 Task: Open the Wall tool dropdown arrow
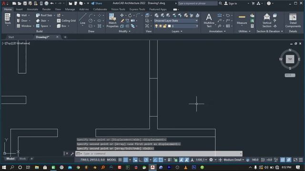29,15
